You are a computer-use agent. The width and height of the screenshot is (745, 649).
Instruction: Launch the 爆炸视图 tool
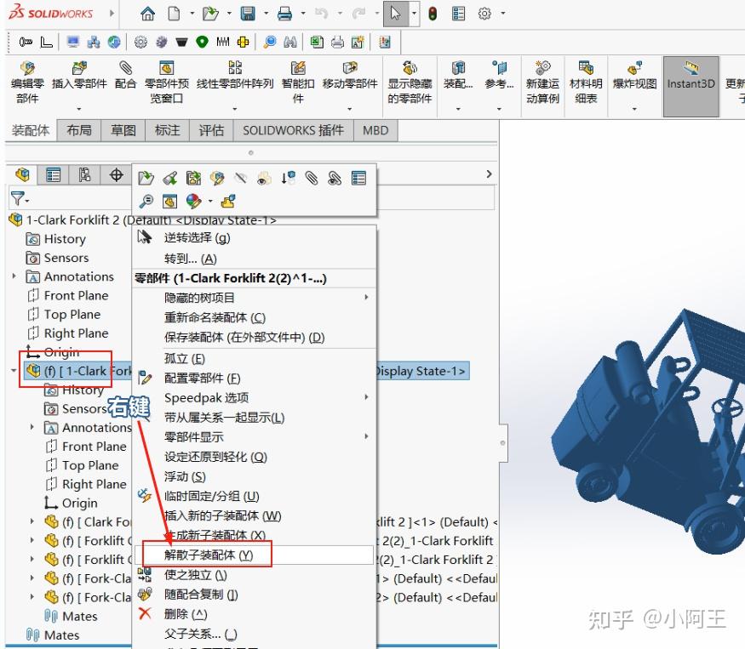(x=633, y=77)
